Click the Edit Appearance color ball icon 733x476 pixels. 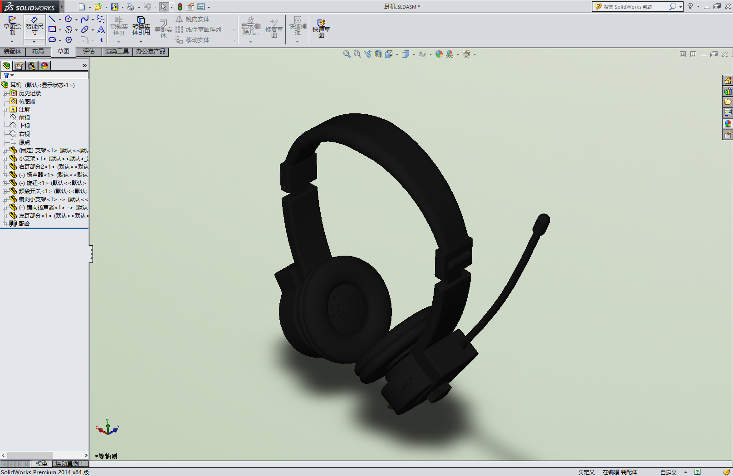[x=439, y=54]
